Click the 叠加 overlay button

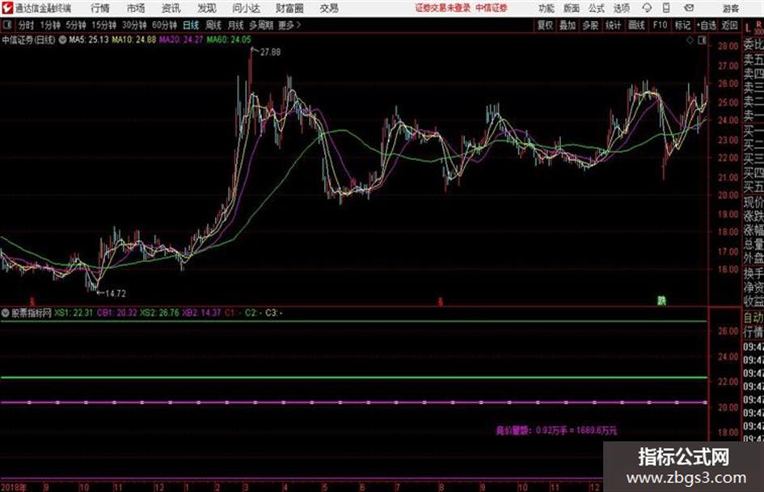coord(568,25)
